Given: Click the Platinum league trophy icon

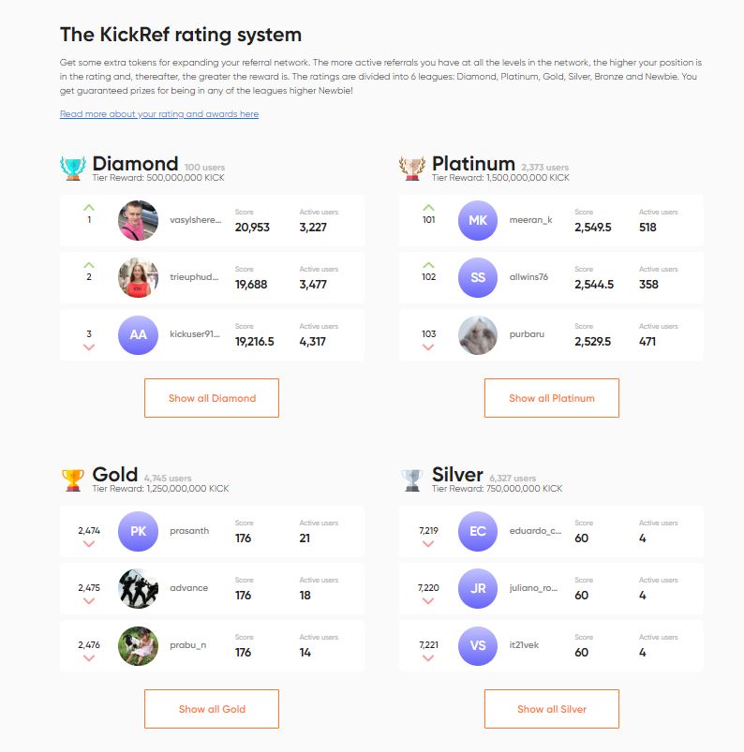Looking at the screenshot, I should tap(412, 168).
